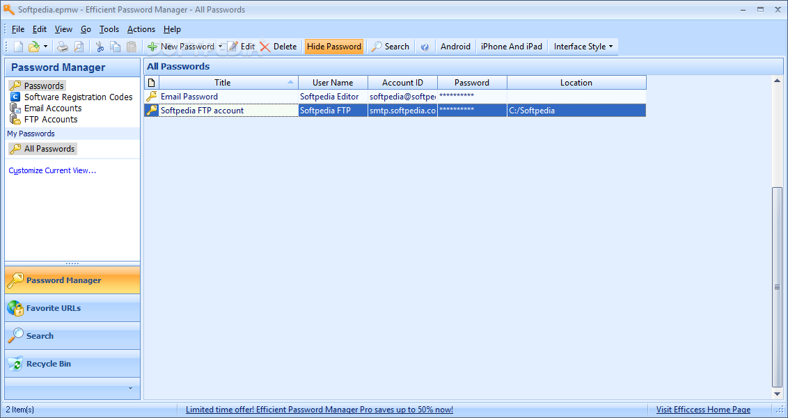Click the Limited time offer Pro link

coord(319,410)
